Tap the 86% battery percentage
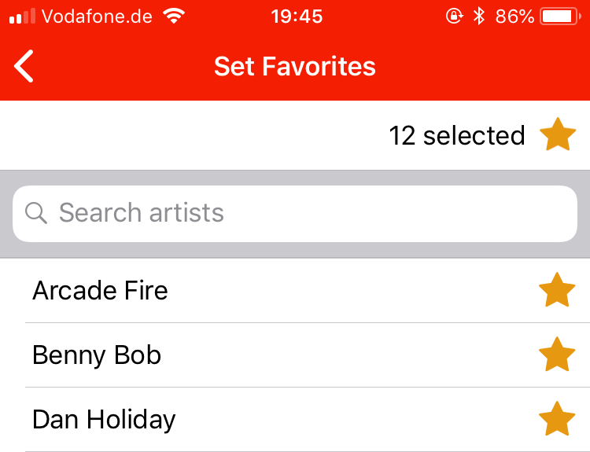The width and height of the screenshot is (590, 452). click(514, 17)
